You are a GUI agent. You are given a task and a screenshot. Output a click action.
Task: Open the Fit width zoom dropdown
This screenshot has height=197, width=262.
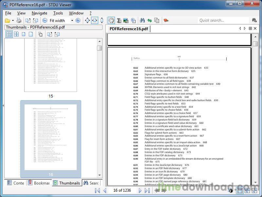(x=72, y=20)
